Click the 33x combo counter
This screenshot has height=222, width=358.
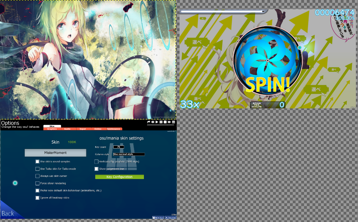[x=190, y=104]
